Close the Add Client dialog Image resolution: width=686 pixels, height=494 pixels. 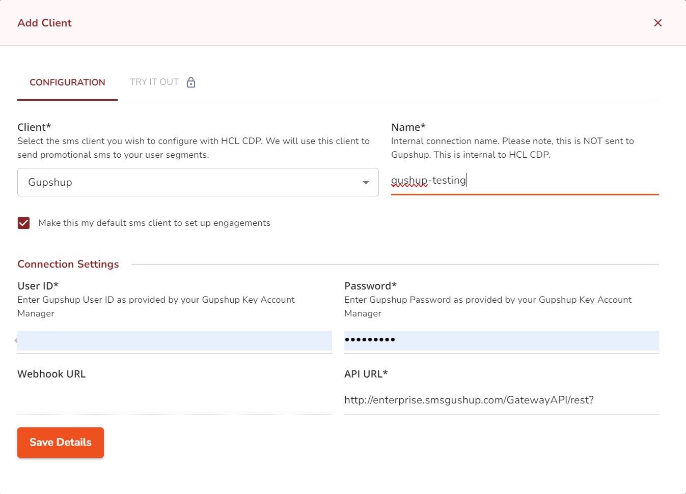[657, 23]
